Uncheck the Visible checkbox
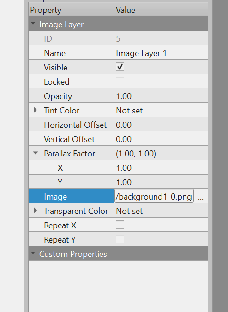228x312 pixels. pyautogui.click(x=120, y=67)
